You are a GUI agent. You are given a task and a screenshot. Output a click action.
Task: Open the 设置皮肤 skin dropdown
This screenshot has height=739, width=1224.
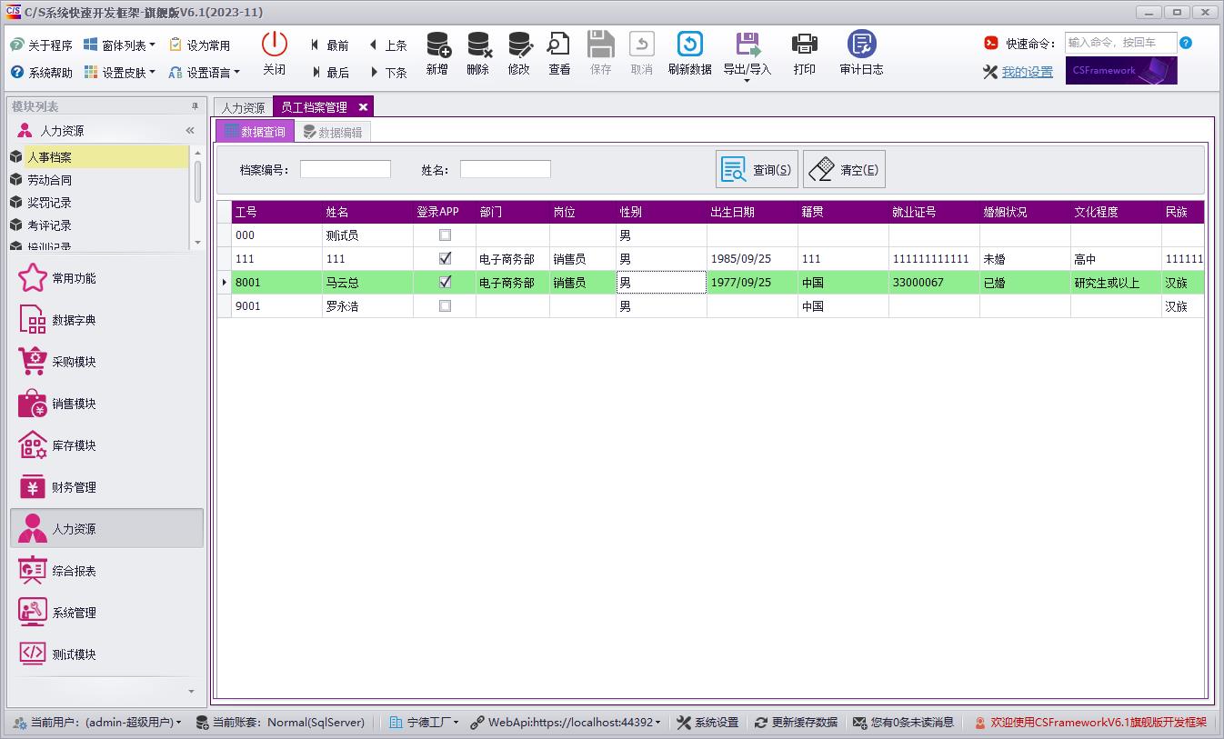click(152, 73)
